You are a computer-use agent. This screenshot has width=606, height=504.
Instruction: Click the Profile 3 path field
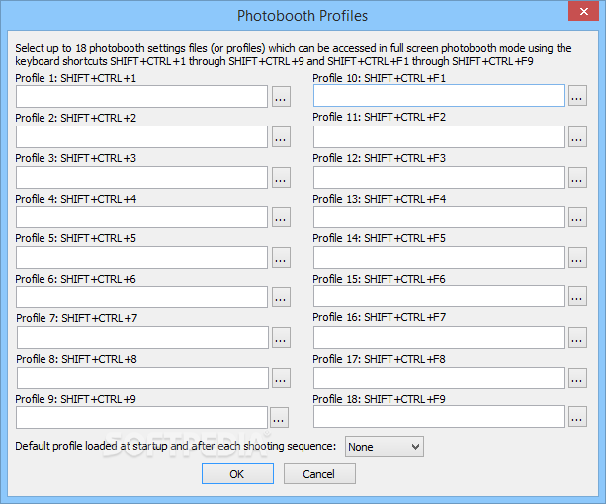coord(141,178)
